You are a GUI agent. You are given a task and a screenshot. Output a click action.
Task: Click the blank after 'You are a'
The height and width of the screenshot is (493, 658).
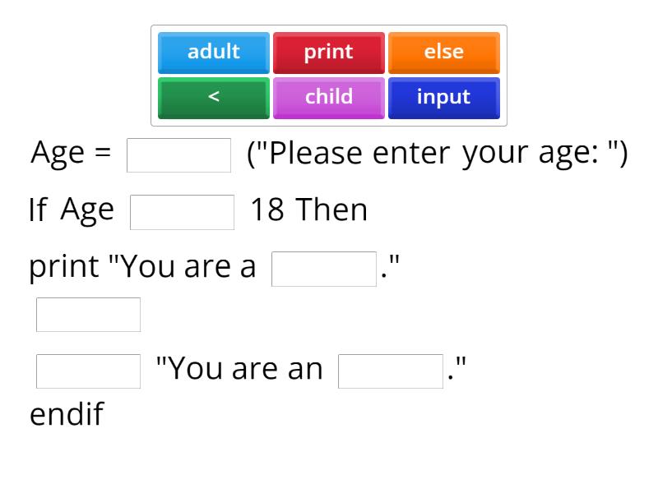point(324,269)
